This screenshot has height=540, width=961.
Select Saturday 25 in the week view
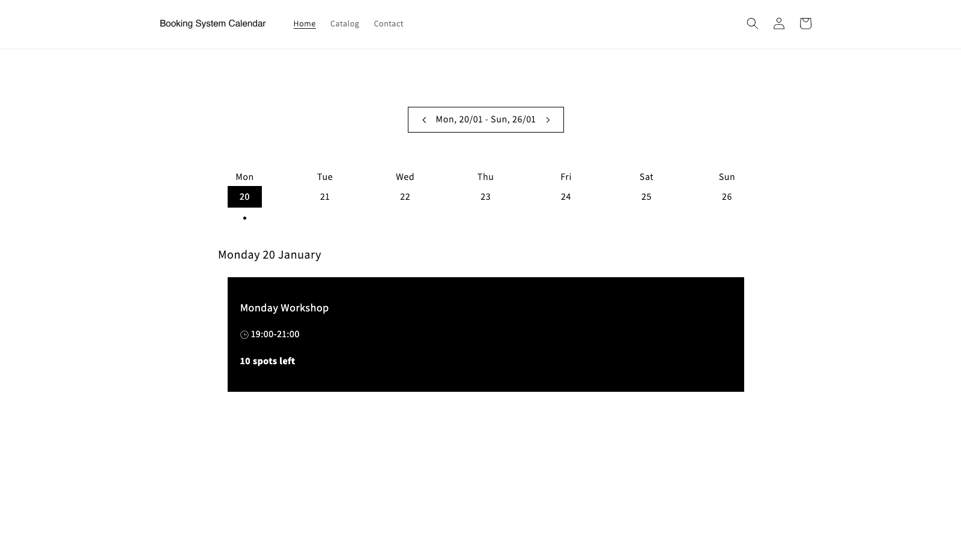click(x=646, y=197)
